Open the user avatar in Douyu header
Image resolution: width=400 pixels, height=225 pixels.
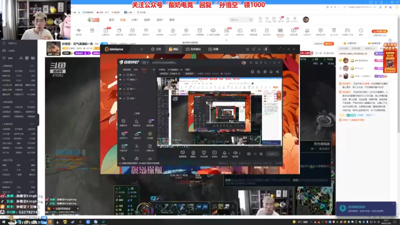coord(306,19)
